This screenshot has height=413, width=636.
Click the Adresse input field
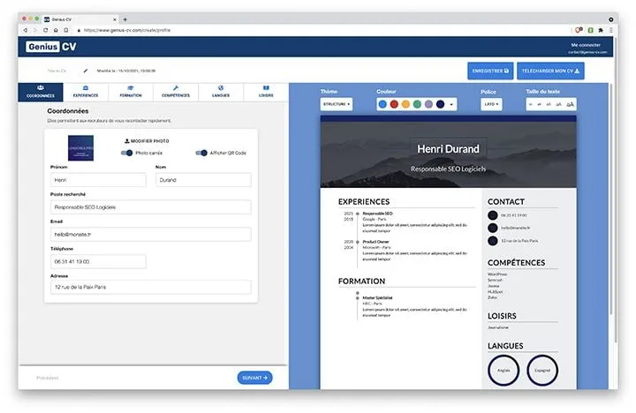pyautogui.click(x=151, y=287)
